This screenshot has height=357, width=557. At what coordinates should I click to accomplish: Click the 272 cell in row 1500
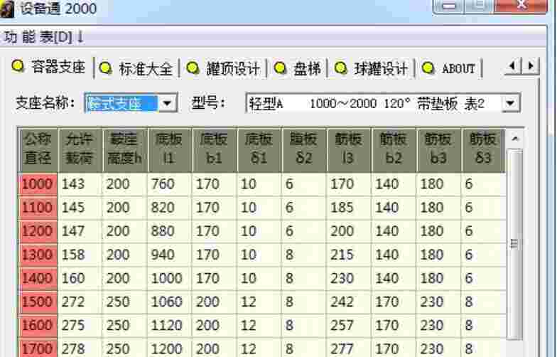coord(80,302)
